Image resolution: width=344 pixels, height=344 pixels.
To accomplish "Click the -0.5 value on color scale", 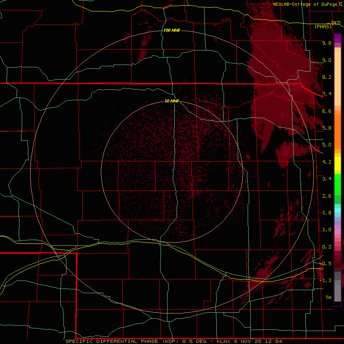I will click(326, 264).
